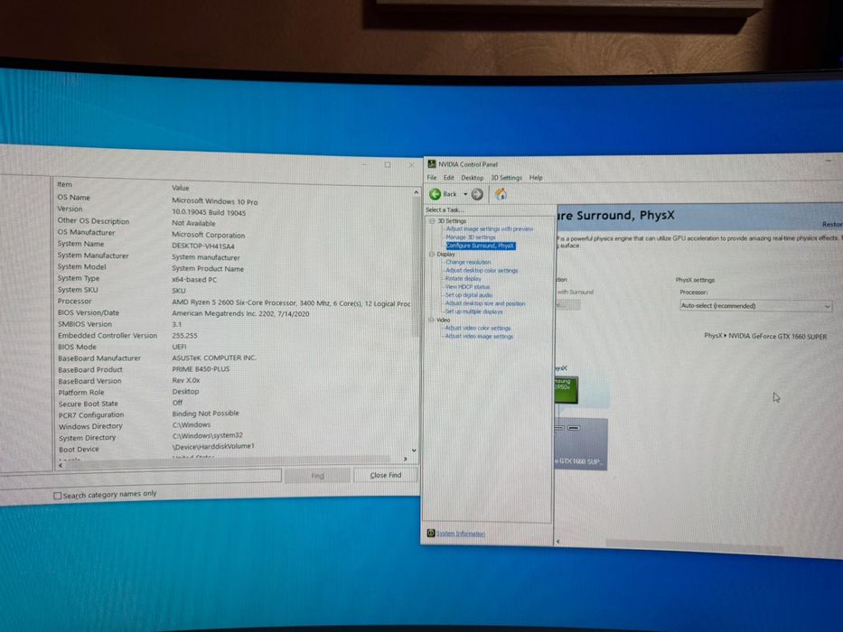The height and width of the screenshot is (632, 843).
Task: Select Manage 3D settings task
Action: pos(471,237)
